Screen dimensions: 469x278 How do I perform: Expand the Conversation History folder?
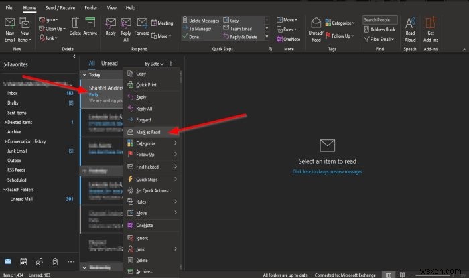(x=4, y=141)
